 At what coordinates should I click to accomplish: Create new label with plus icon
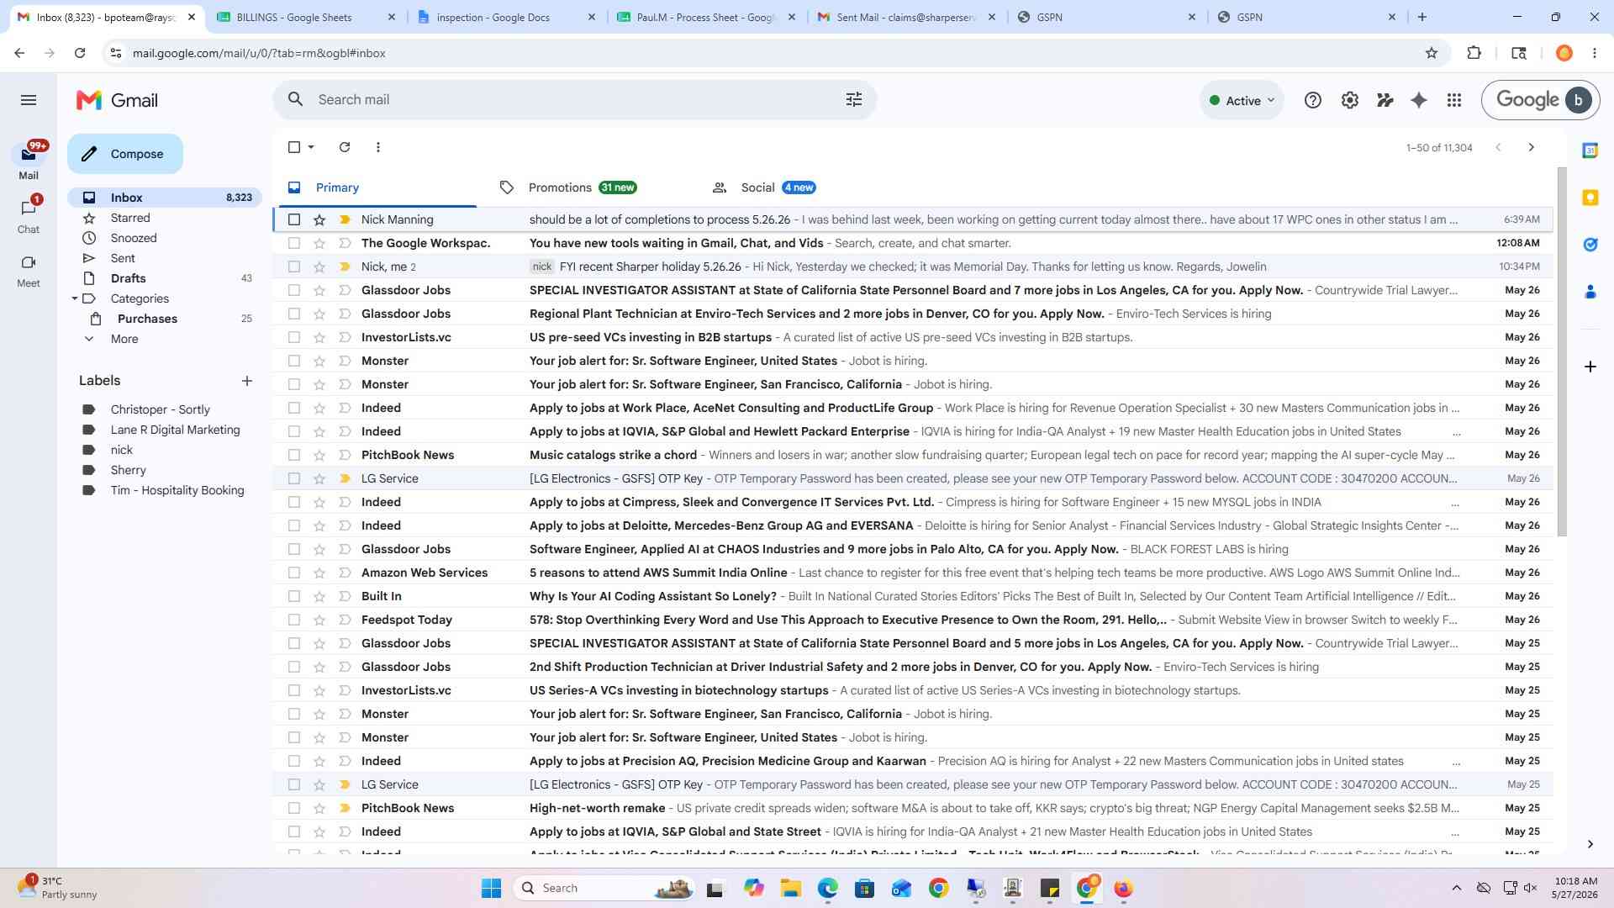tap(247, 381)
